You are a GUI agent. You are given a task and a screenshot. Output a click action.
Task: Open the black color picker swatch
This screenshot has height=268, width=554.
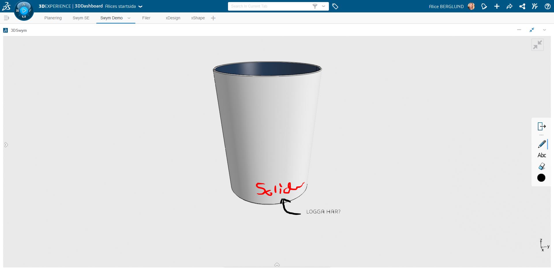tap(541, 178)
